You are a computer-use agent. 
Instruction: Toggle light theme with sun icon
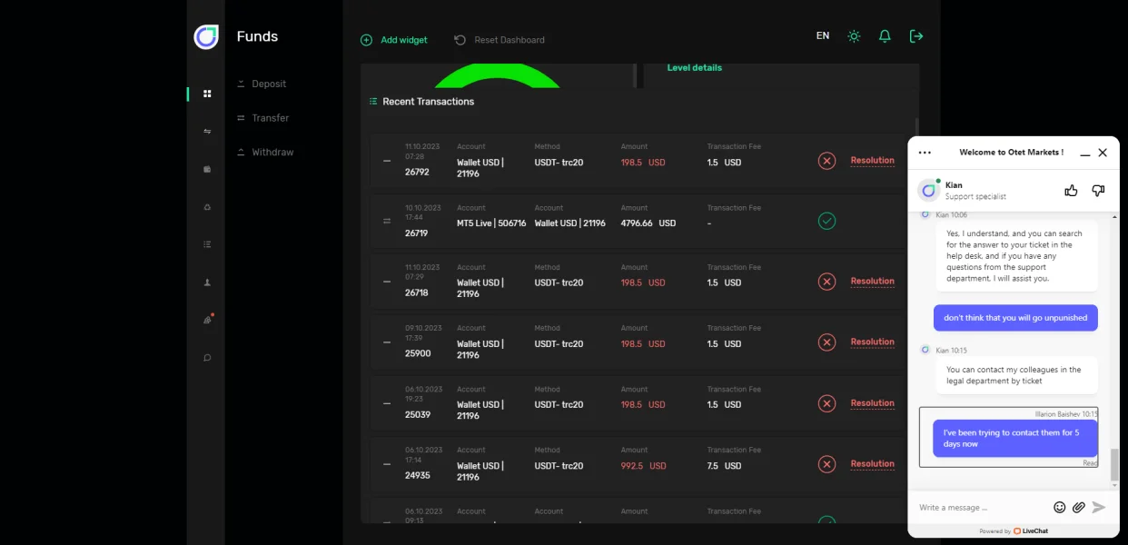pos(854,36)
